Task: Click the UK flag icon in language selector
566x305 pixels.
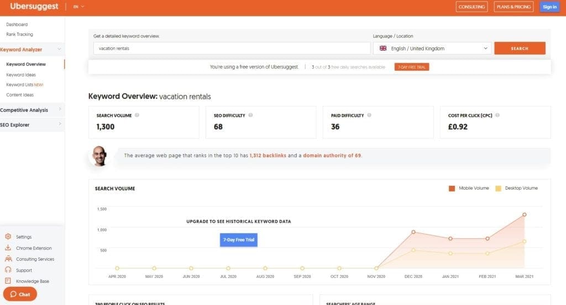Action: coord(383,48)
